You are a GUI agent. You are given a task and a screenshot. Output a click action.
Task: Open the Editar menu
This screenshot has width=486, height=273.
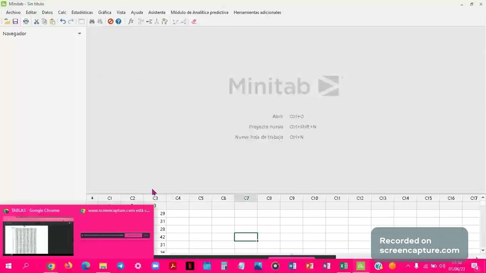click(x=31, y=13)
